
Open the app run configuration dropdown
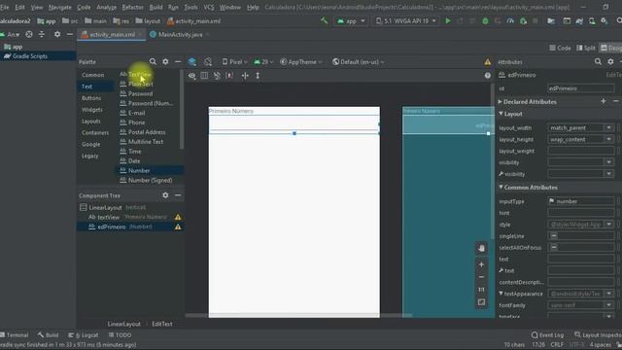[x=351, y=20]
